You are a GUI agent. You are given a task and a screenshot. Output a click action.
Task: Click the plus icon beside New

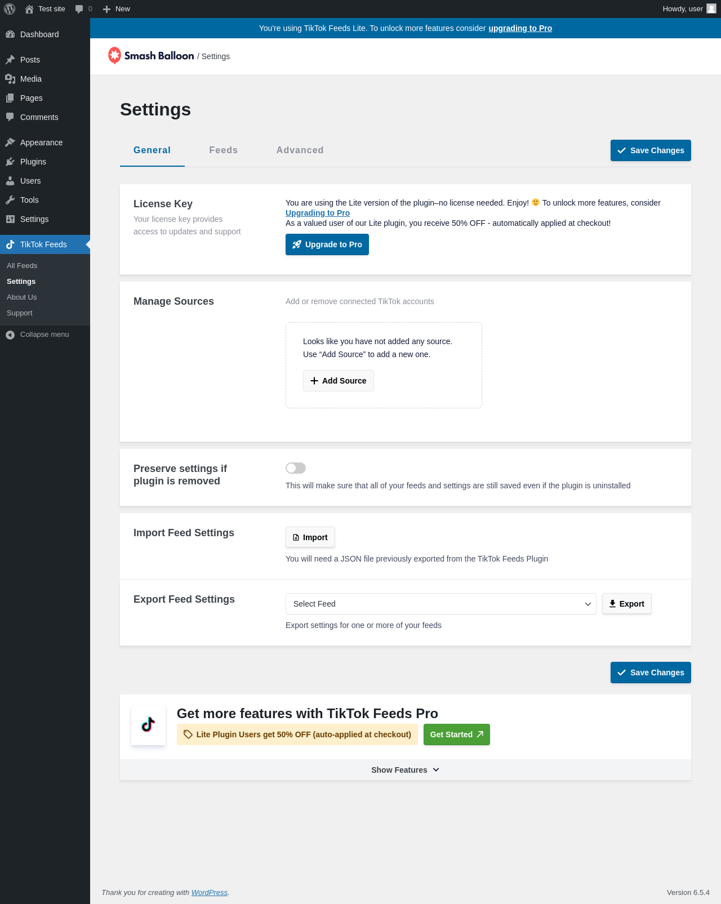106,9
